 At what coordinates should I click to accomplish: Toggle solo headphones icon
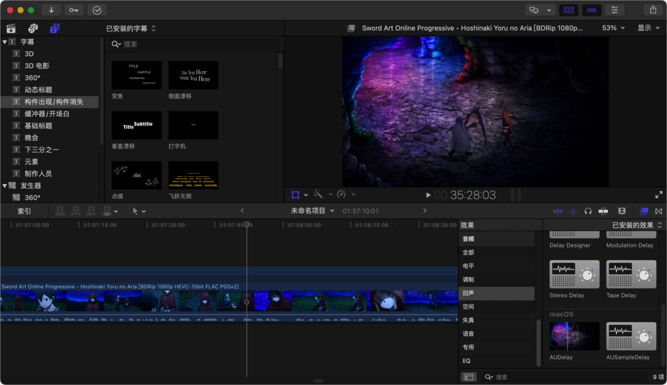588,211
